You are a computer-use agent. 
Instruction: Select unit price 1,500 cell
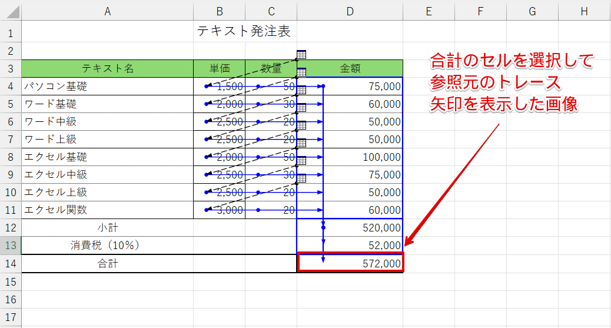(x=220, y=86)
